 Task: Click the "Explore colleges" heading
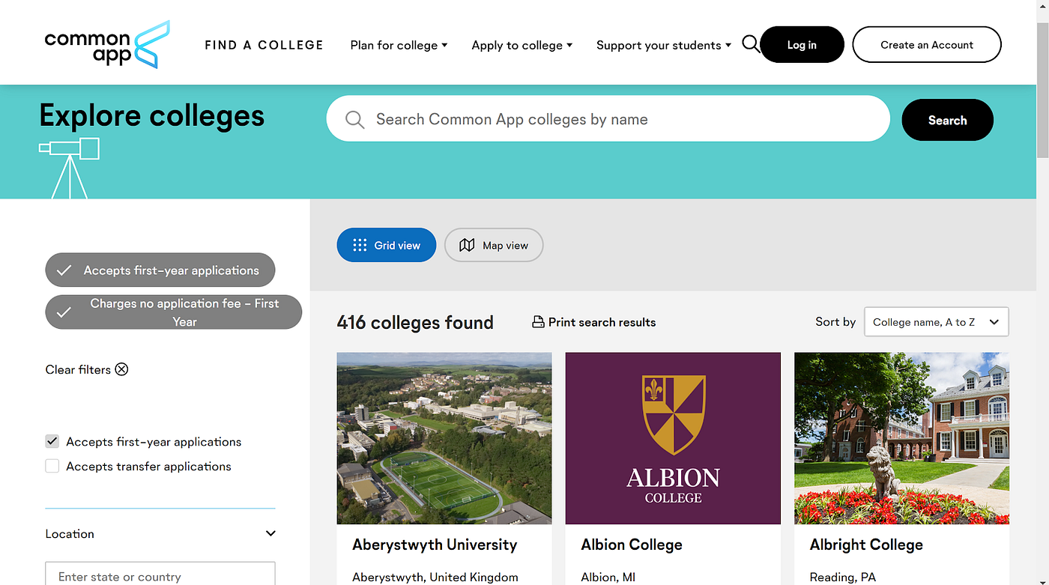pos(151,116)
